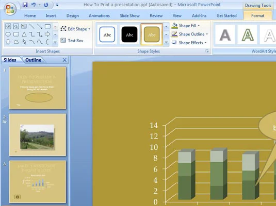Select the Down Arrow block shape
The image size is (276, 206).
point(8,42)
